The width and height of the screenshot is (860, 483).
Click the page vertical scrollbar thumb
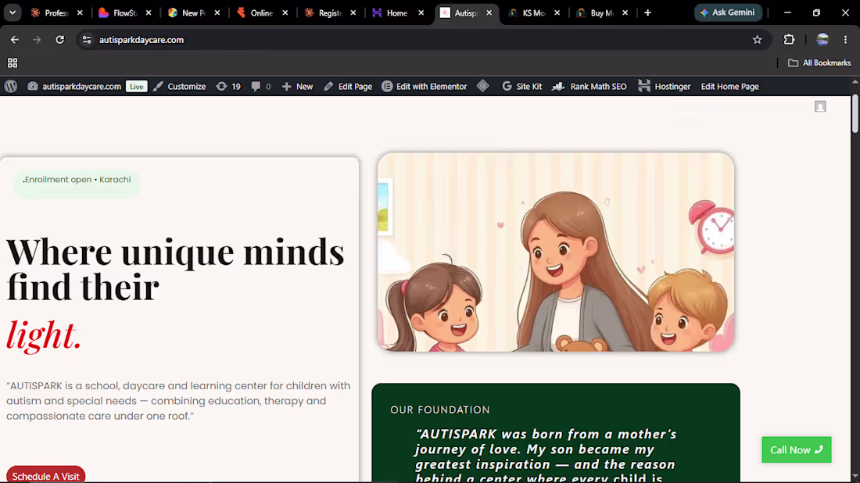[855, 113]
